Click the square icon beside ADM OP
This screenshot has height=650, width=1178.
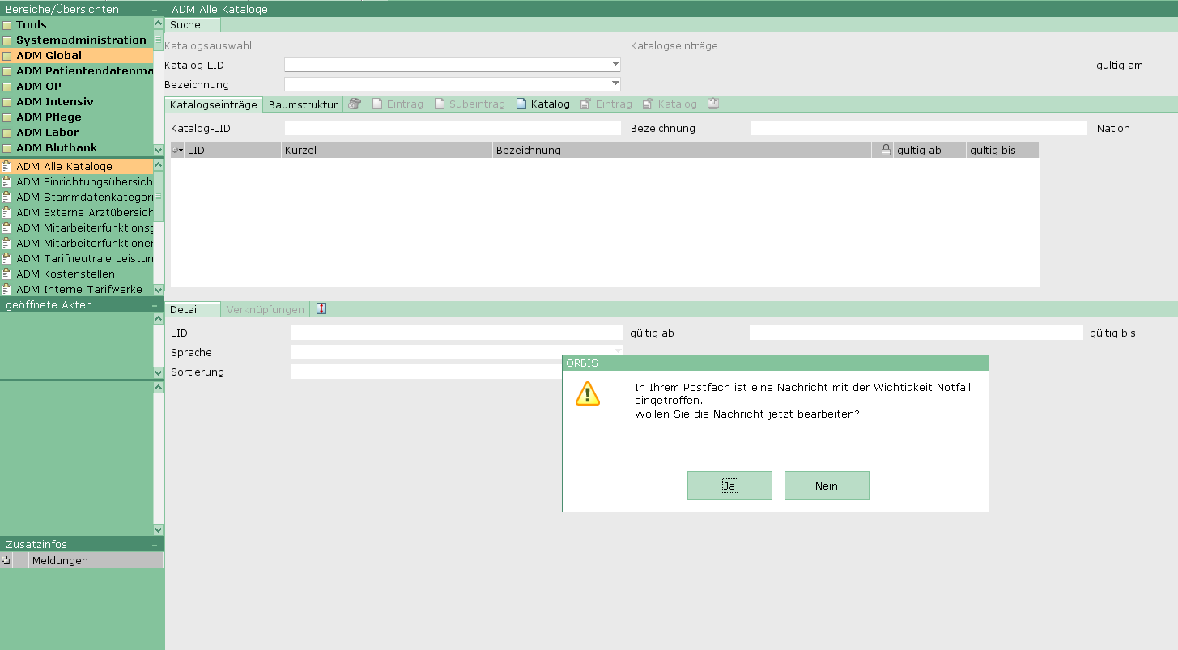(7, 87)
